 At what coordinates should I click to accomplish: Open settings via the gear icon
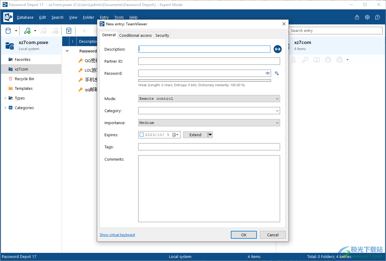pos(367,17)
